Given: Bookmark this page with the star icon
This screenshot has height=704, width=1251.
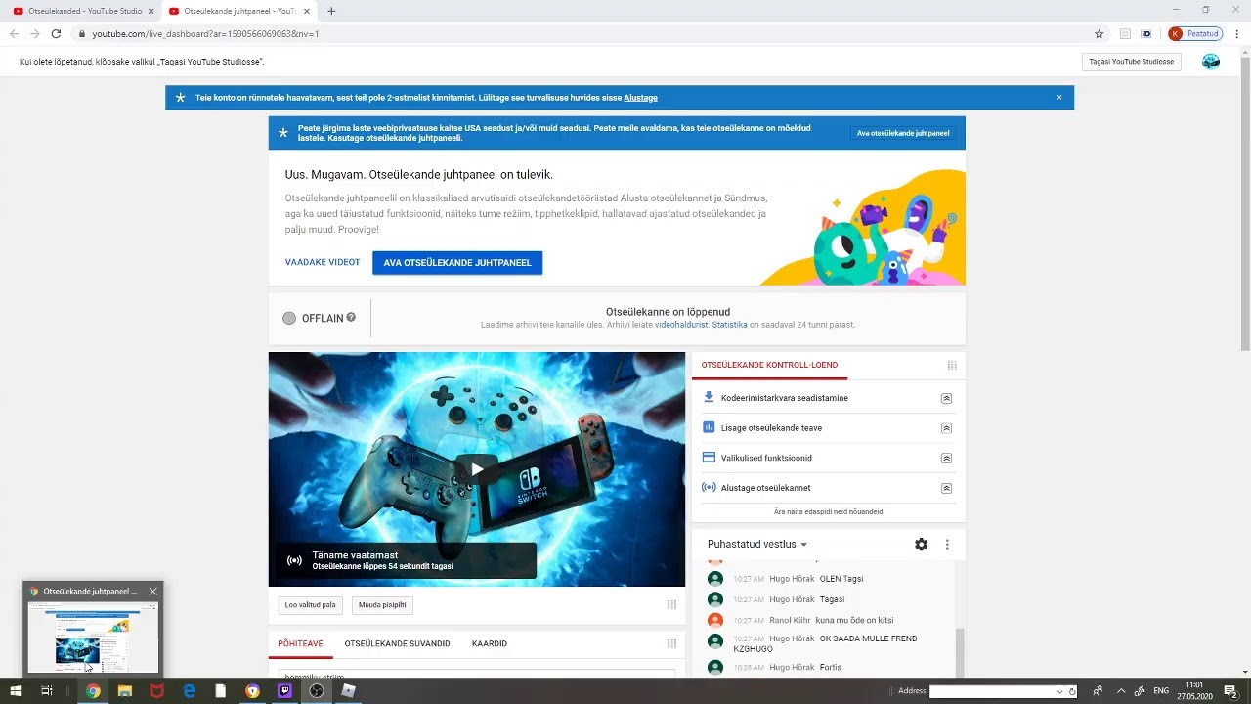Looking at the screenshot, I should pos(1099,33).
